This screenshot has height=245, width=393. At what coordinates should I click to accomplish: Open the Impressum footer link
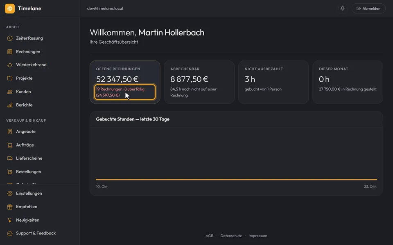(258, 236)
